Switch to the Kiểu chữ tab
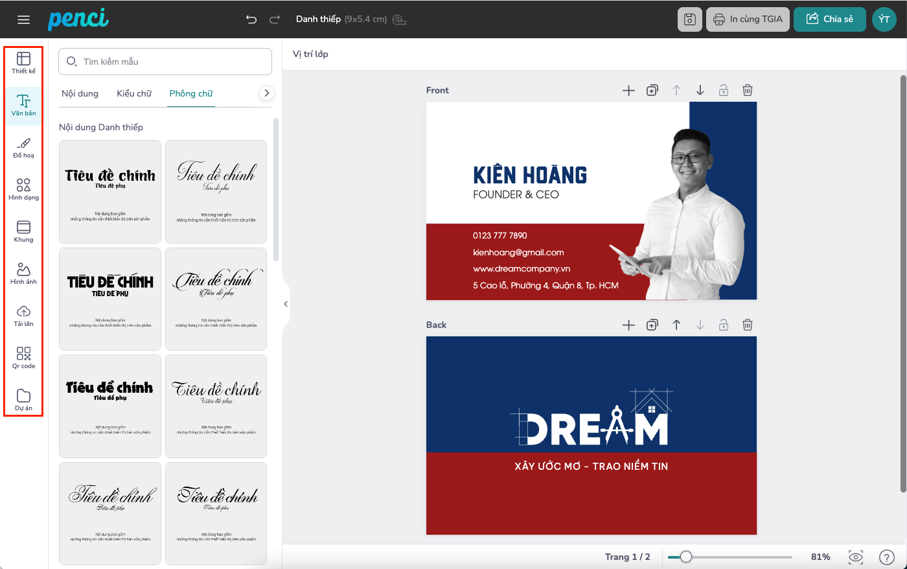 134,93
